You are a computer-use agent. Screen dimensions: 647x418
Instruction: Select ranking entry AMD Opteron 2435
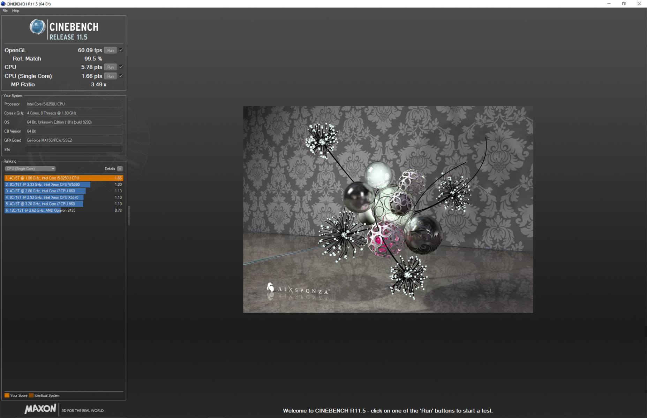pos(63,210)
